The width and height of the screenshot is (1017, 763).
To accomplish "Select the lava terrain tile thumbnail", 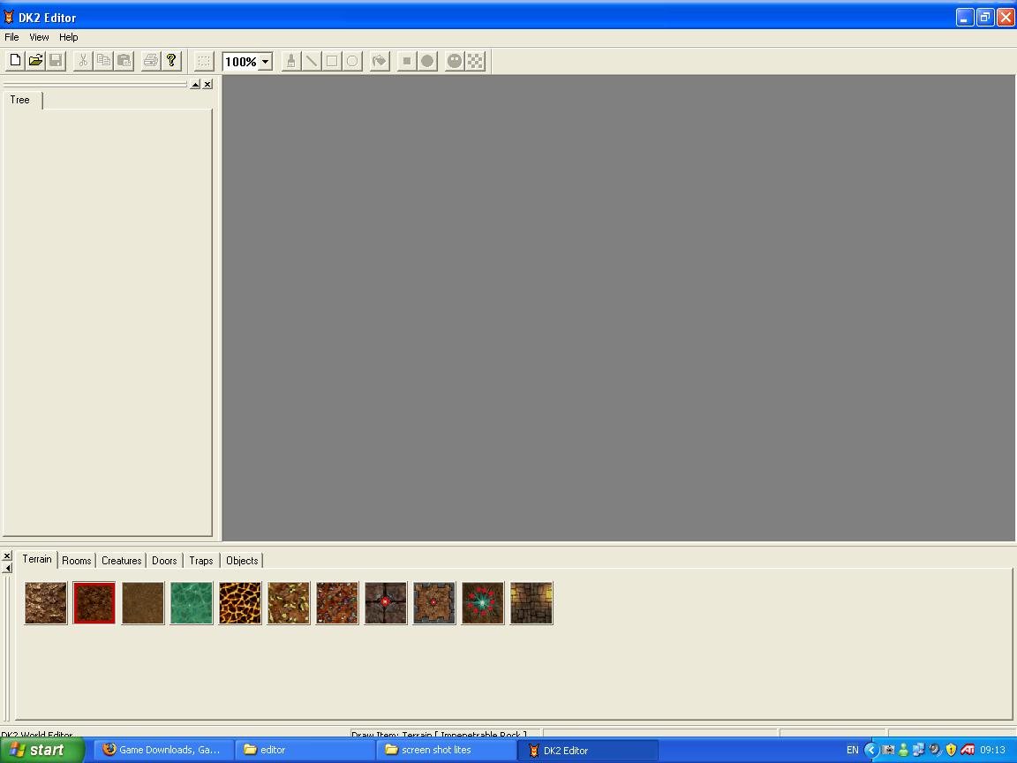I will [x=240, y=603].
